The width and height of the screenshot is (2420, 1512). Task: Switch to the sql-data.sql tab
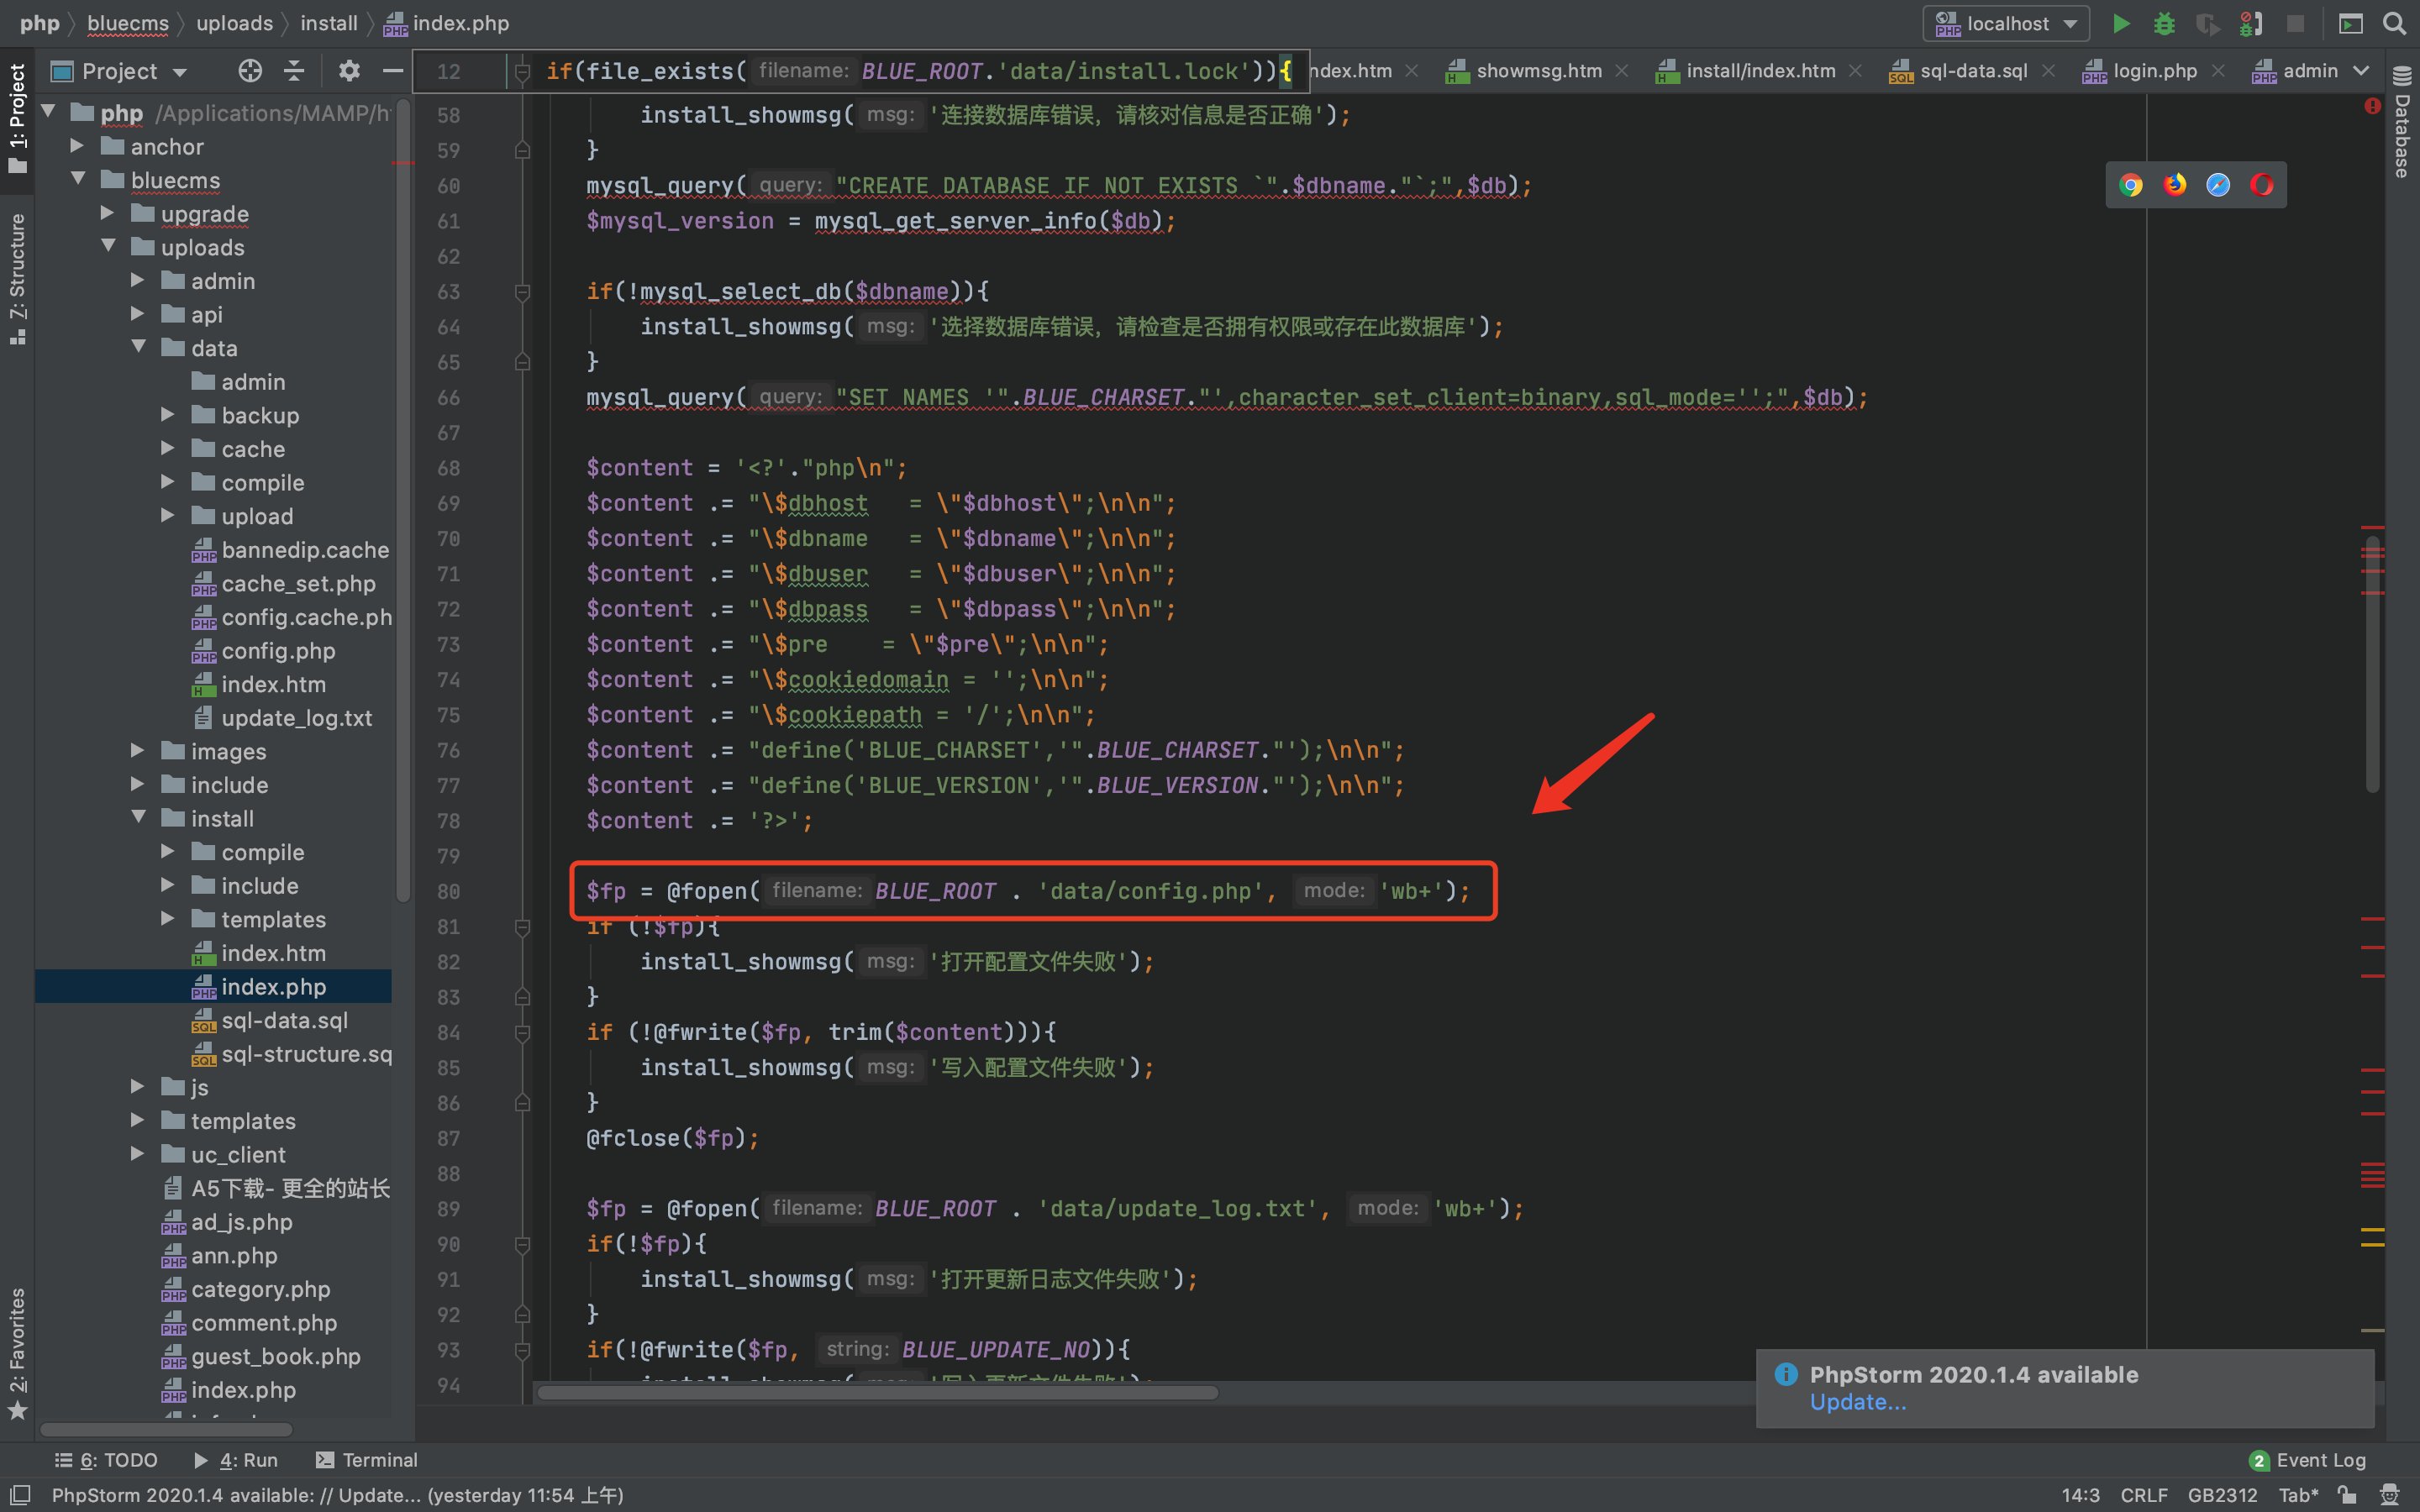tap(1972, 71)
